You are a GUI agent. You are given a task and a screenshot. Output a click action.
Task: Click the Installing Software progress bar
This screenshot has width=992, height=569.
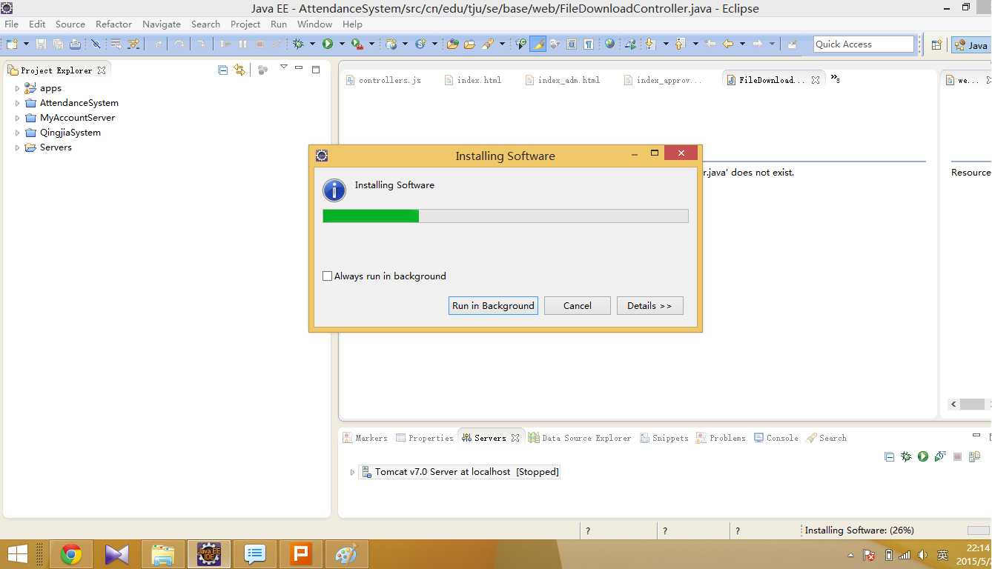coord(506,216)
